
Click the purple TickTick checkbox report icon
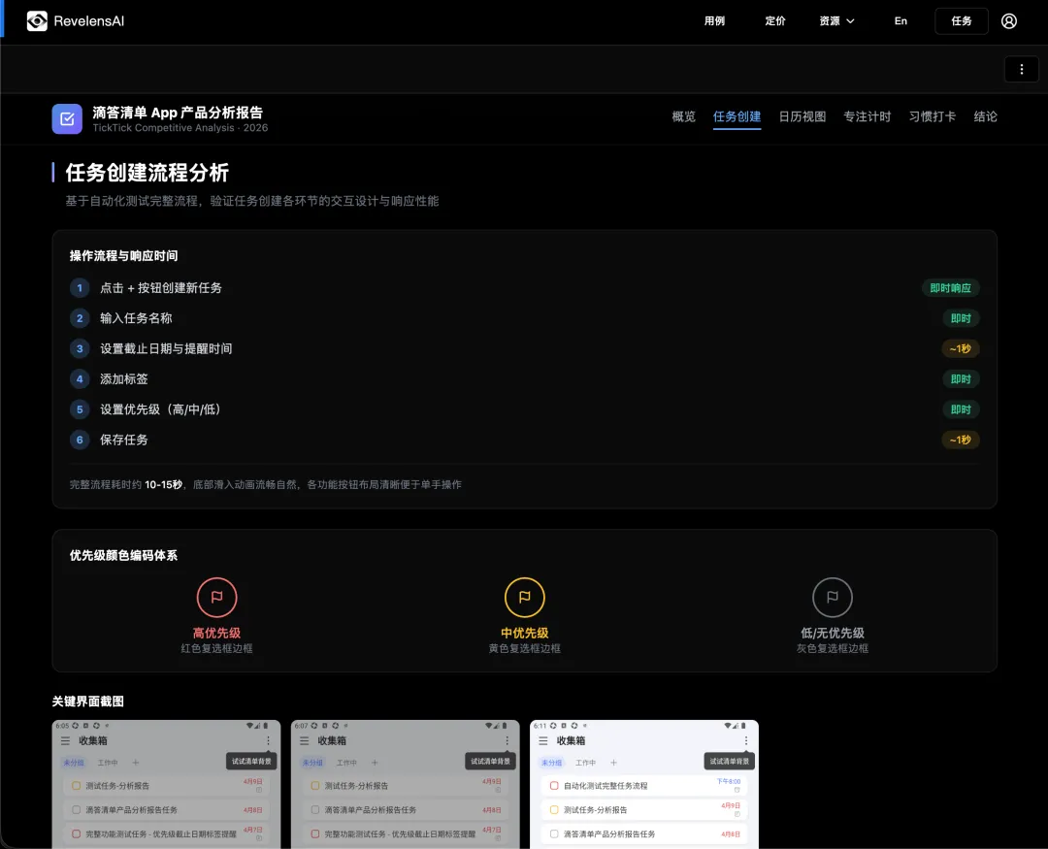[68, 119]
